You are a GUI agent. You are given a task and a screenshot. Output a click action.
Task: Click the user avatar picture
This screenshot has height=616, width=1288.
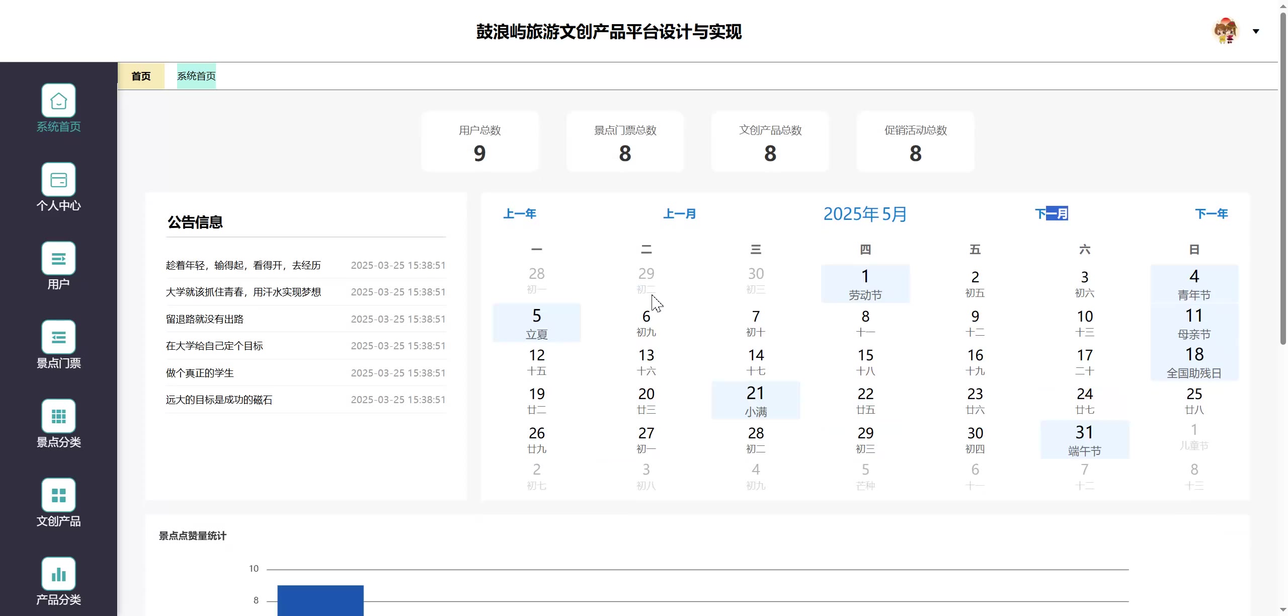(1225, 31)
